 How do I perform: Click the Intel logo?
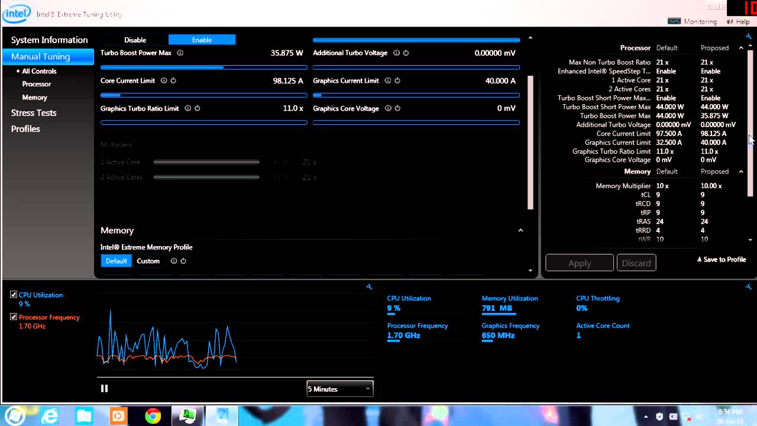point(17,12)
